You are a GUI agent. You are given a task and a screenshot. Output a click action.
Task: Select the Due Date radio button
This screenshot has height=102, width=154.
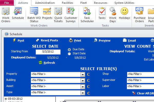(69, 49)
